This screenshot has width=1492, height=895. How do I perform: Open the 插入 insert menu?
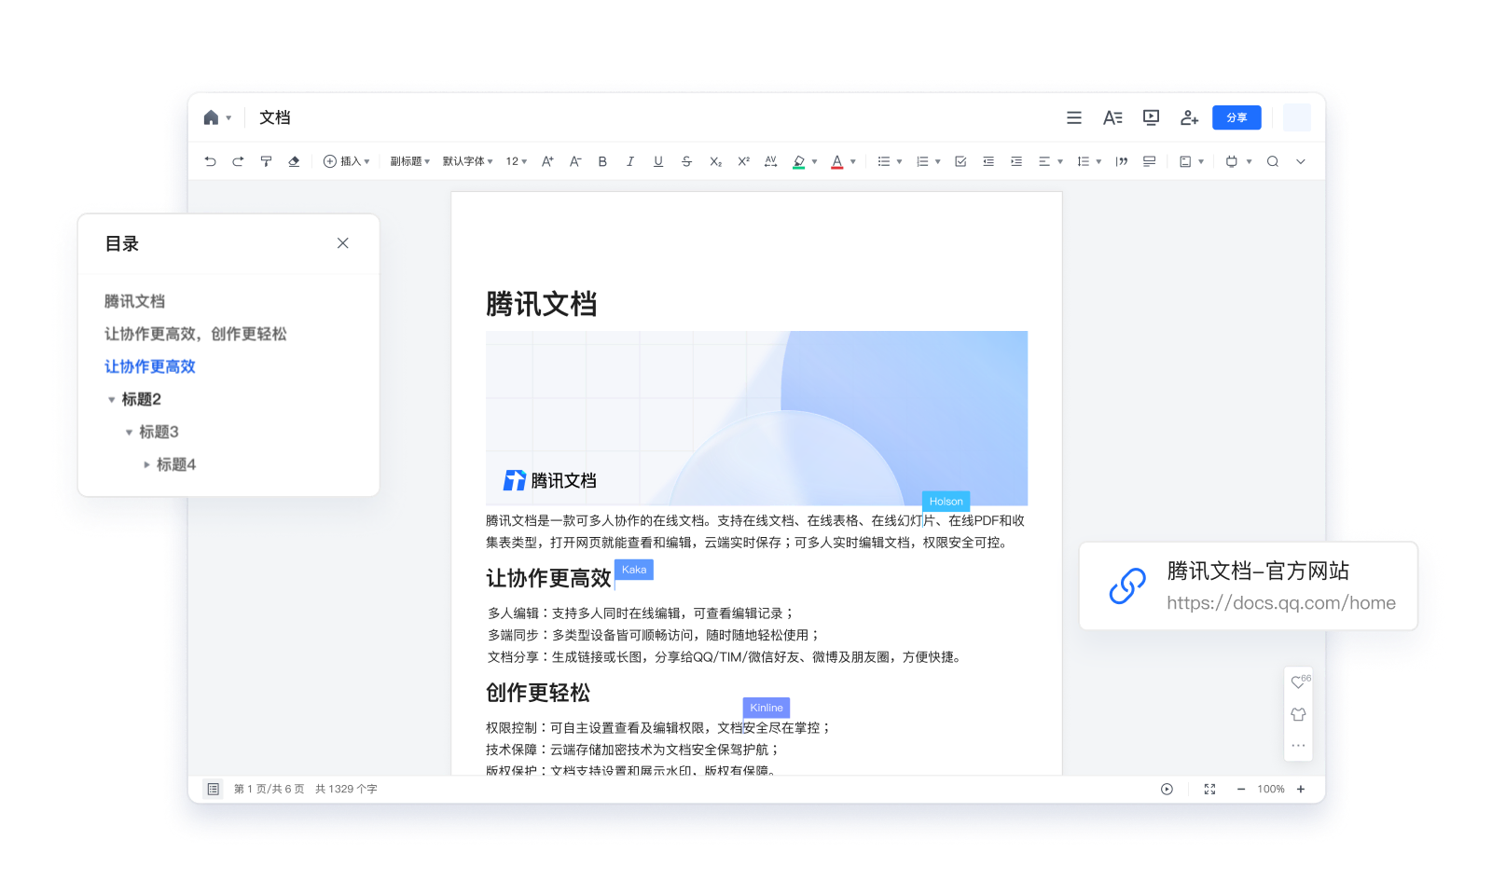coord(346,161)
